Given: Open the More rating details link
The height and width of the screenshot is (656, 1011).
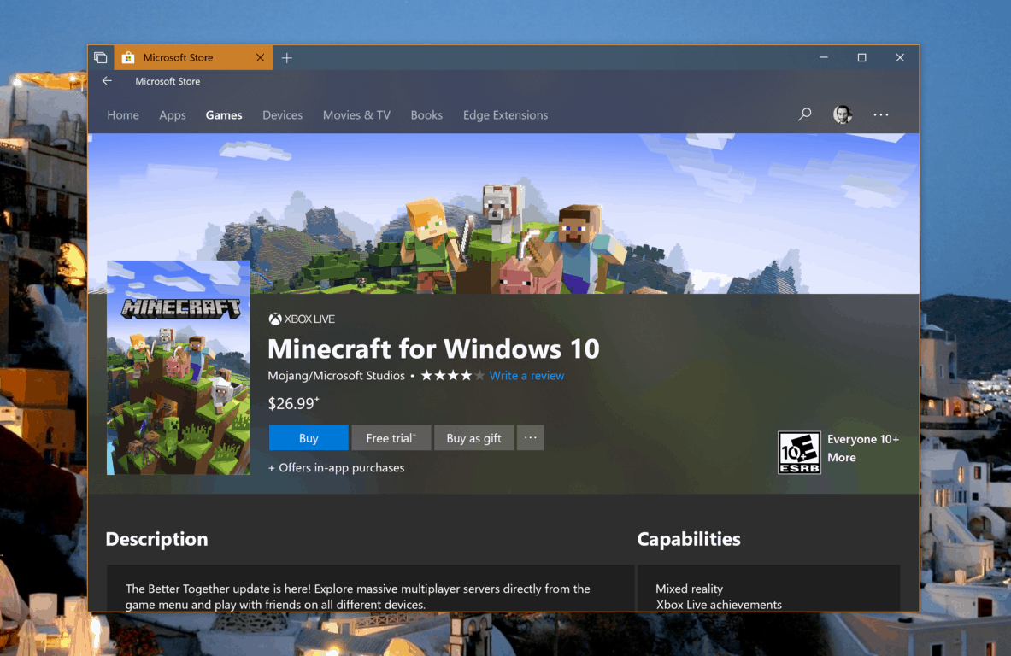Looking at the screenshot, I should [x=842, y=457].
